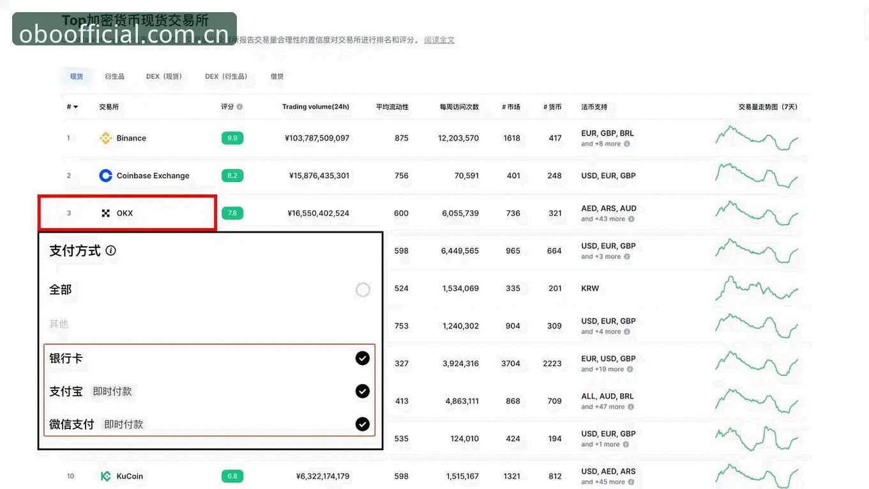
Task: Click markets count 3704
Action: pos(511,364)
